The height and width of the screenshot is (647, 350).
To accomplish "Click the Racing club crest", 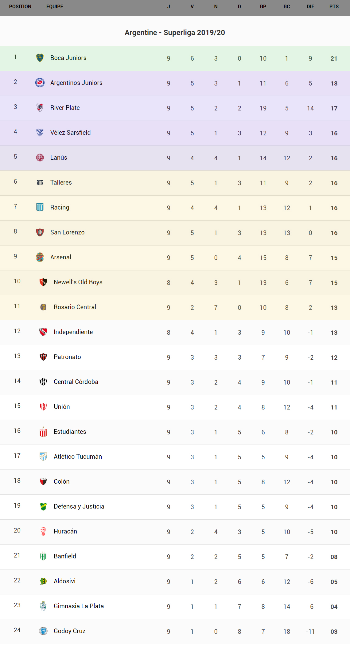I will [x=40, y=207].
